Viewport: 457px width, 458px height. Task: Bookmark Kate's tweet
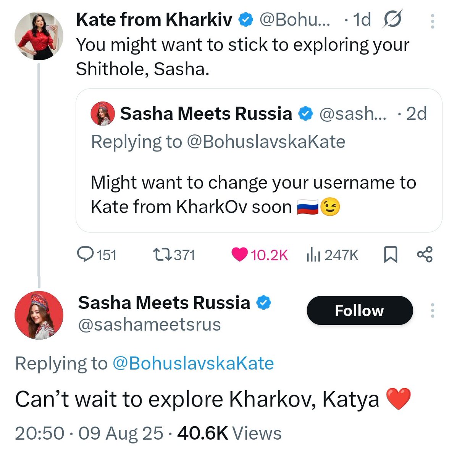click(x=390, y=255)
